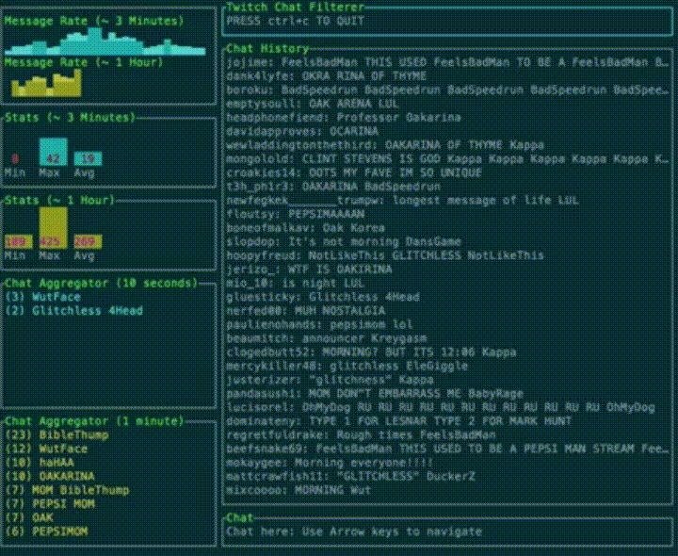The image size is (678, 556).
Task: Click 'Chat Aggregator (1 minute)' title
Action: click(x=95, y=421)
